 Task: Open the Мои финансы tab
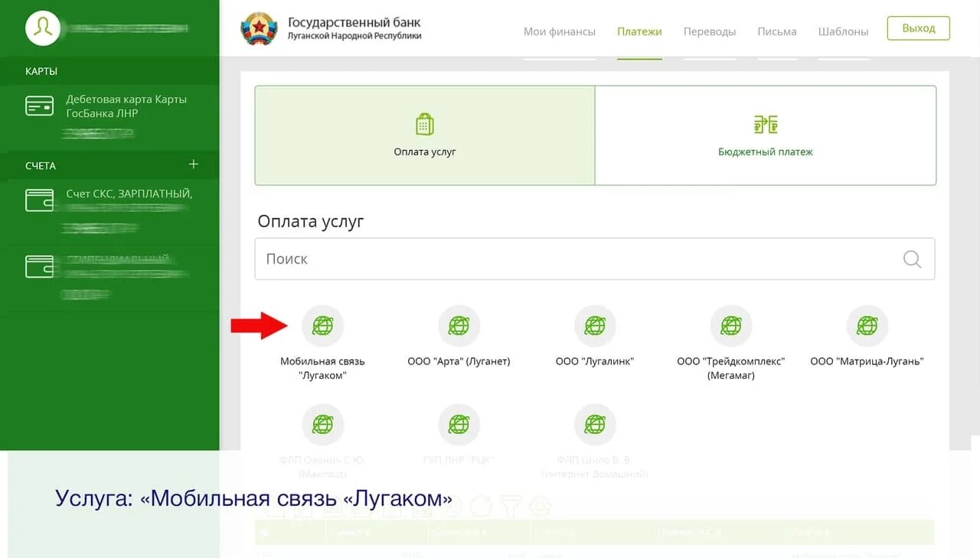560,31
